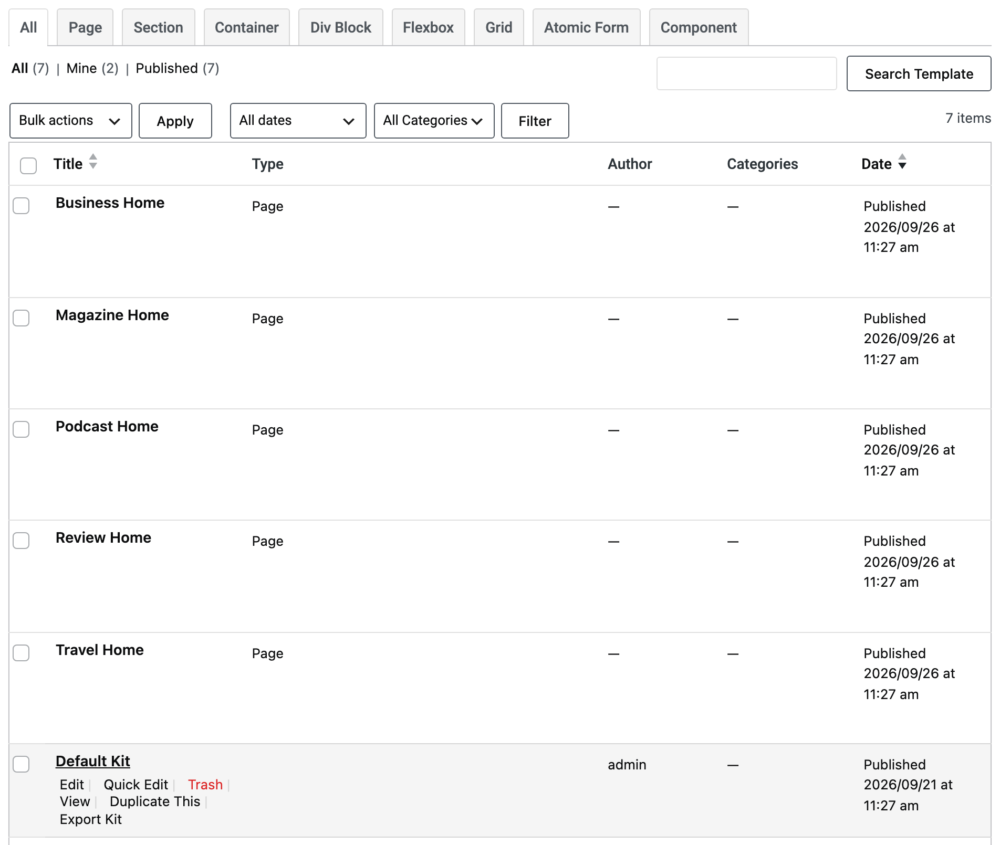The height and width of the screenshot is (845, 1000).
Task: Tick the Business Home row checkbox
Action: pyautogui.click(x=21, y=206)
